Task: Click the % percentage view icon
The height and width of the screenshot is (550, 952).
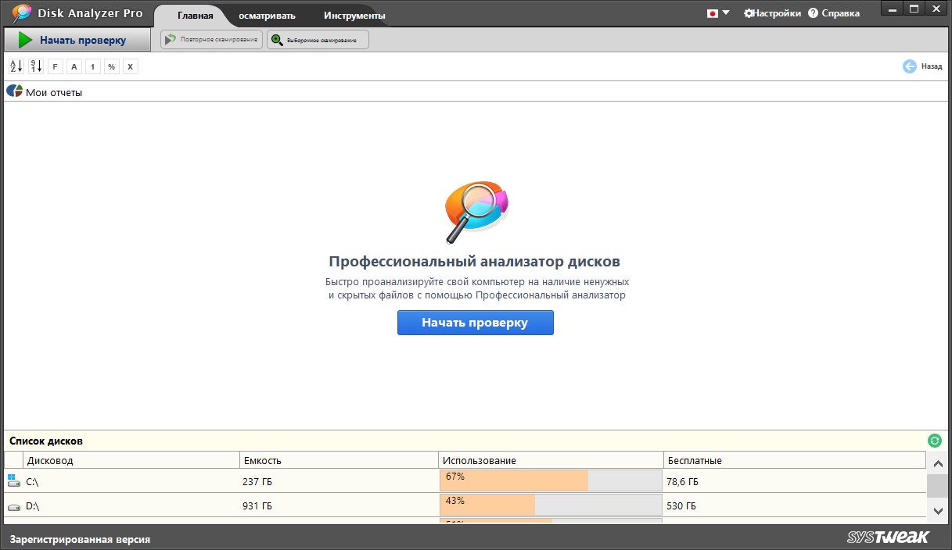Action: 111,66
